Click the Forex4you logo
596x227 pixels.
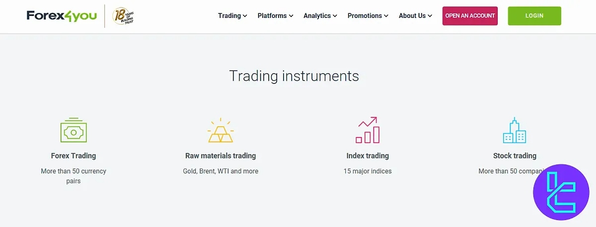point(62,16)
